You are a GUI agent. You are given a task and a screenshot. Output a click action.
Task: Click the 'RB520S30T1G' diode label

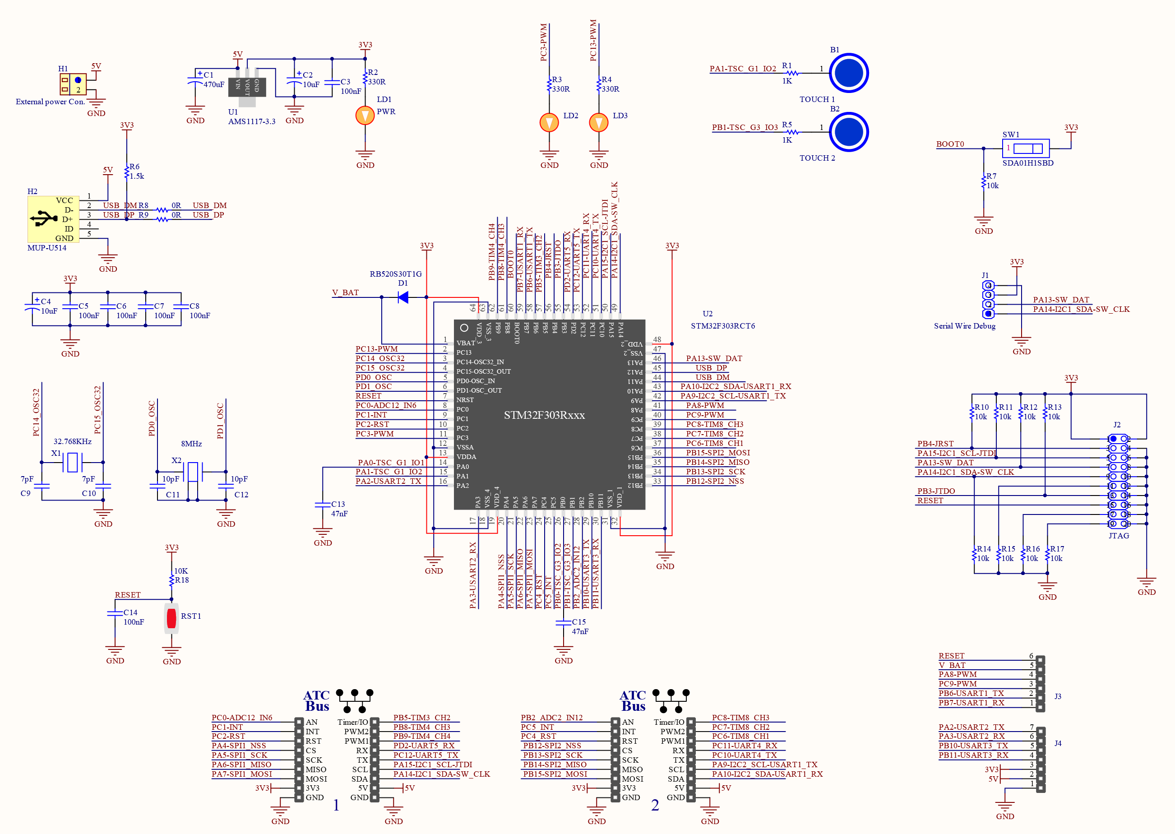tap(396, 274)
